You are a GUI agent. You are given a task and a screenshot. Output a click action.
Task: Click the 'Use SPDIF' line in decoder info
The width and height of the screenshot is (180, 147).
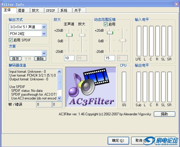17,87
